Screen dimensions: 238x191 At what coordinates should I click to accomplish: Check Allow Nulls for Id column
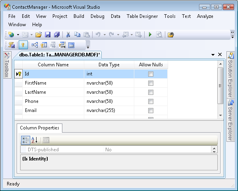pos(151,74)
